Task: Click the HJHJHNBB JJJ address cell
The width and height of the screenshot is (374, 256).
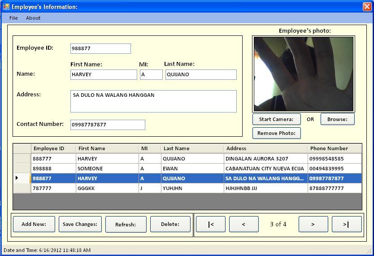Action: tap(266, 188)
